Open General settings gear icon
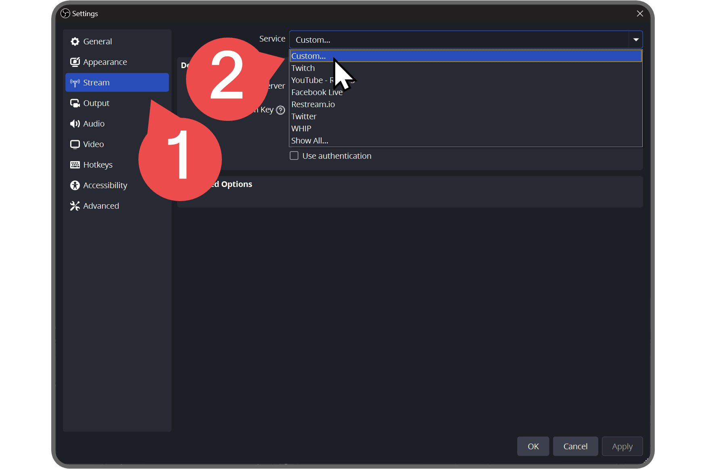 (75, 42)
